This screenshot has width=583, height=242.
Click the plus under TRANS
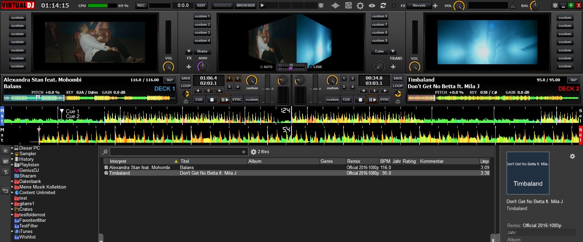point(393,67)
